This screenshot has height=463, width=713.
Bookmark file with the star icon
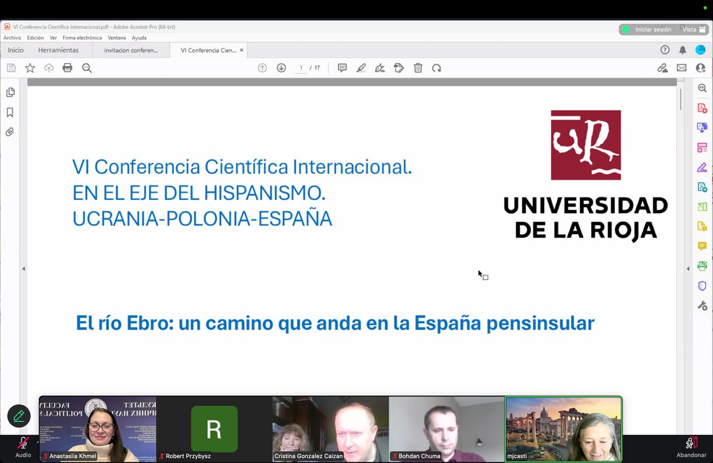coord(30,68)
